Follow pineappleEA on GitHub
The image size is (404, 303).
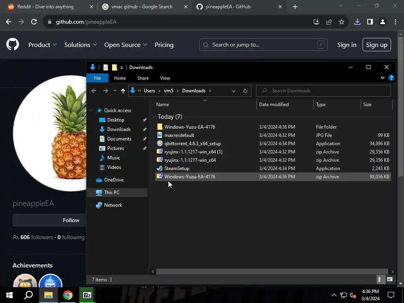(x=49, y=220)
